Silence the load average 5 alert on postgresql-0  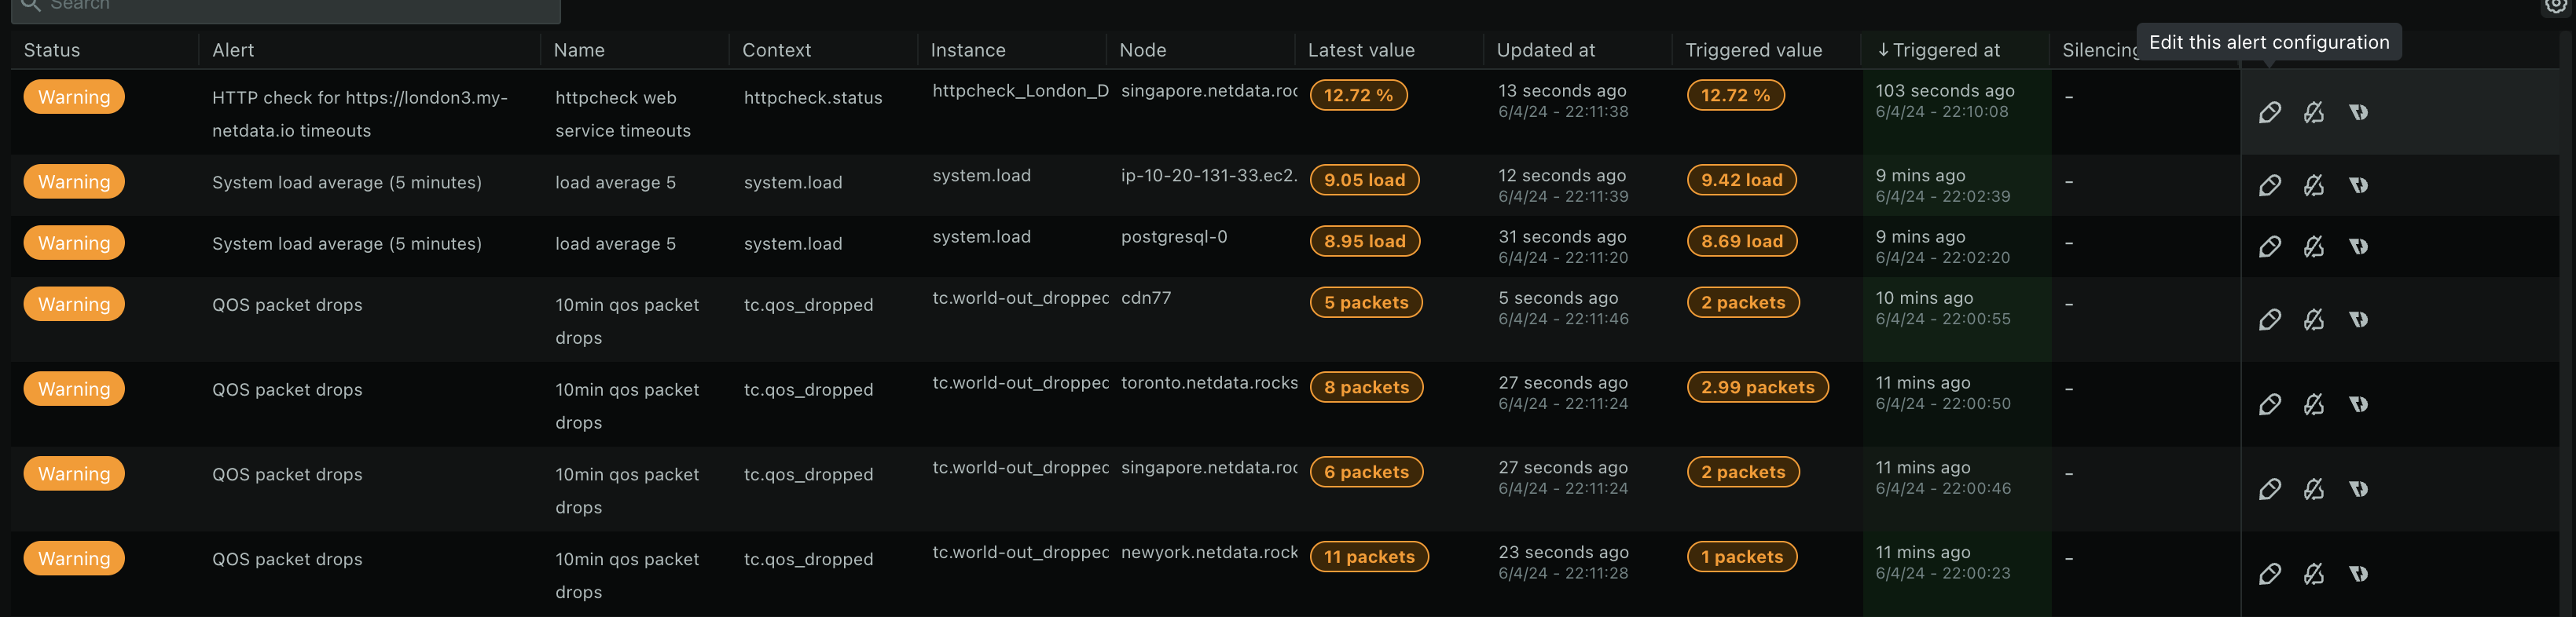click(x=2315, y=246)
